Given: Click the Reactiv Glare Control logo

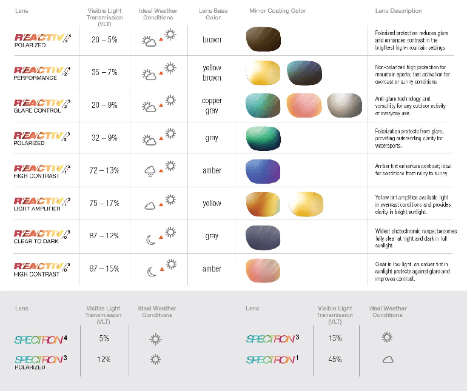Looking at the screenshot, I should (x=42, y=106).
